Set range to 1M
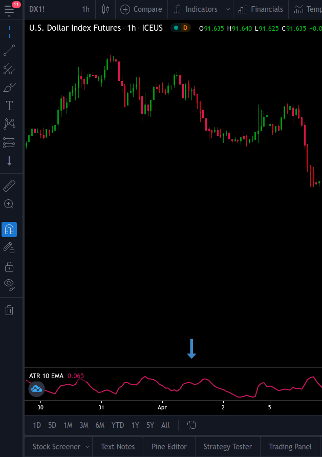 coord(68,425)
